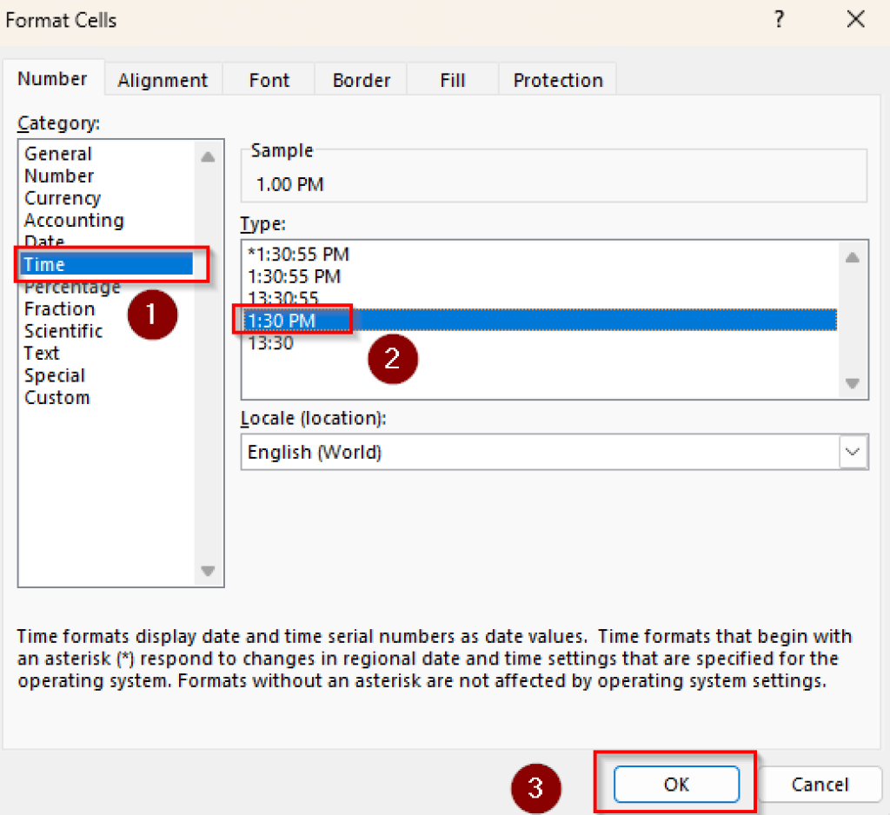Select the Currency category
Viewport: 890px width, 815px height.
tap(63, 198)
